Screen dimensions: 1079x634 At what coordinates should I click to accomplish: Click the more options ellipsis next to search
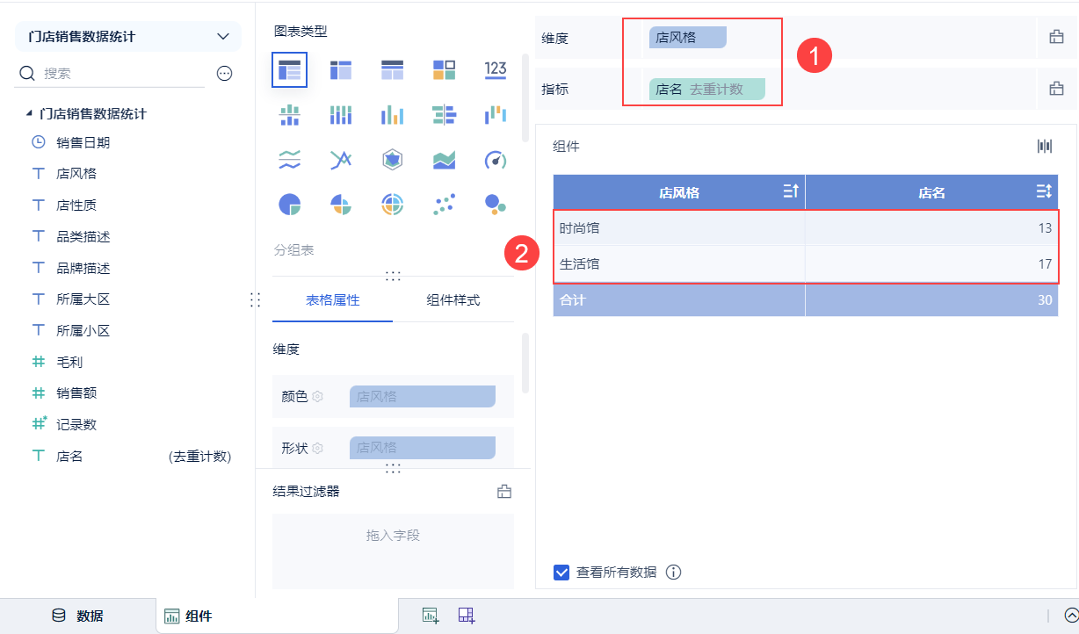(224, 73)
